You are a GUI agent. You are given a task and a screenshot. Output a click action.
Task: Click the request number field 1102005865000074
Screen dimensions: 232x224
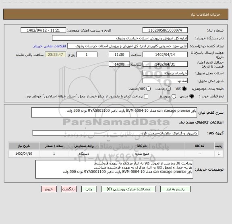(x=165, y=30)
